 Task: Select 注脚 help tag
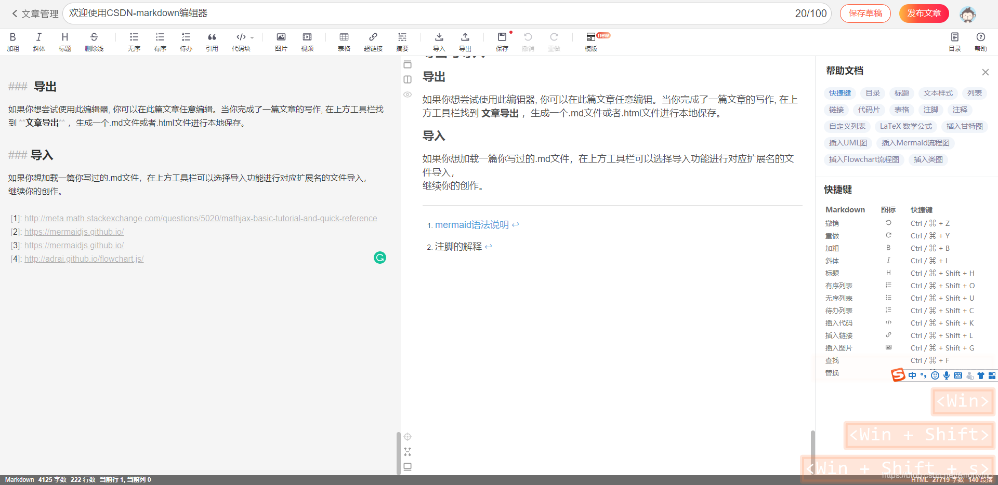point(931,110)
